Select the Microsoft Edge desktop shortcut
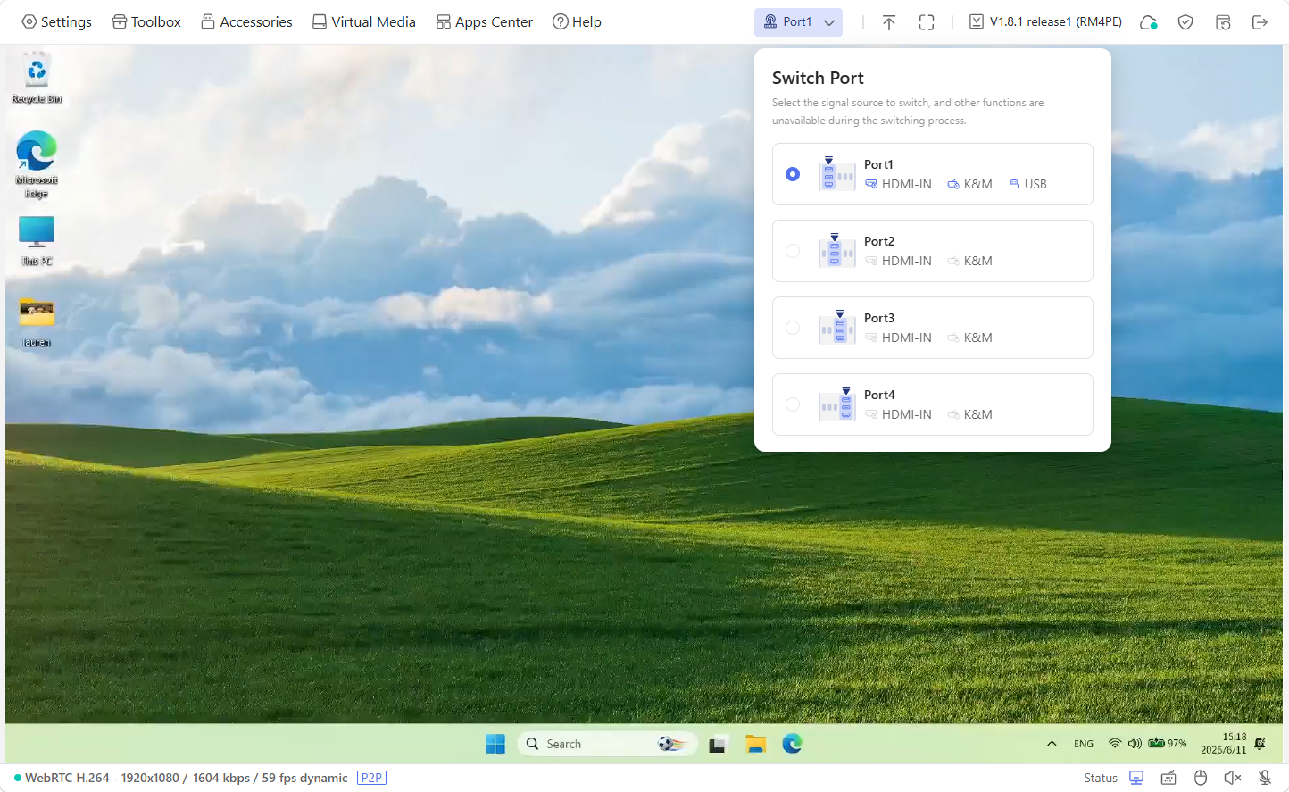 [x=37, y=164]
